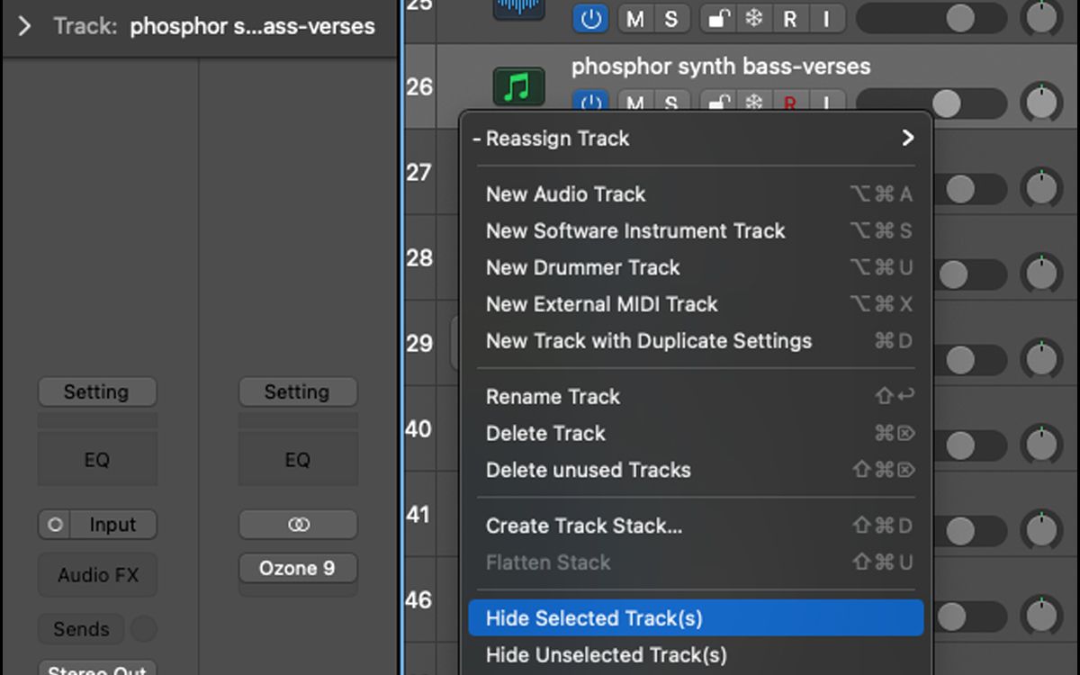The height and width of the screenshot is (675, 1080).
Task: Click the record enable R button on track 25
Action: tap(789, 18)
